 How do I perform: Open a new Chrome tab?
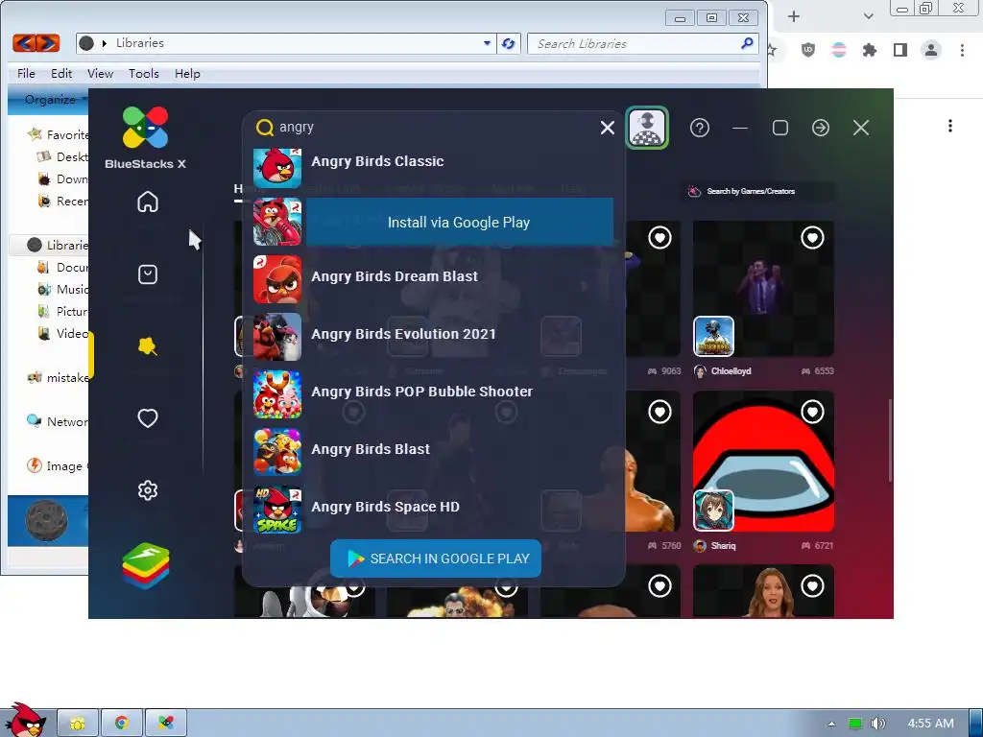[x=794, y=16]
